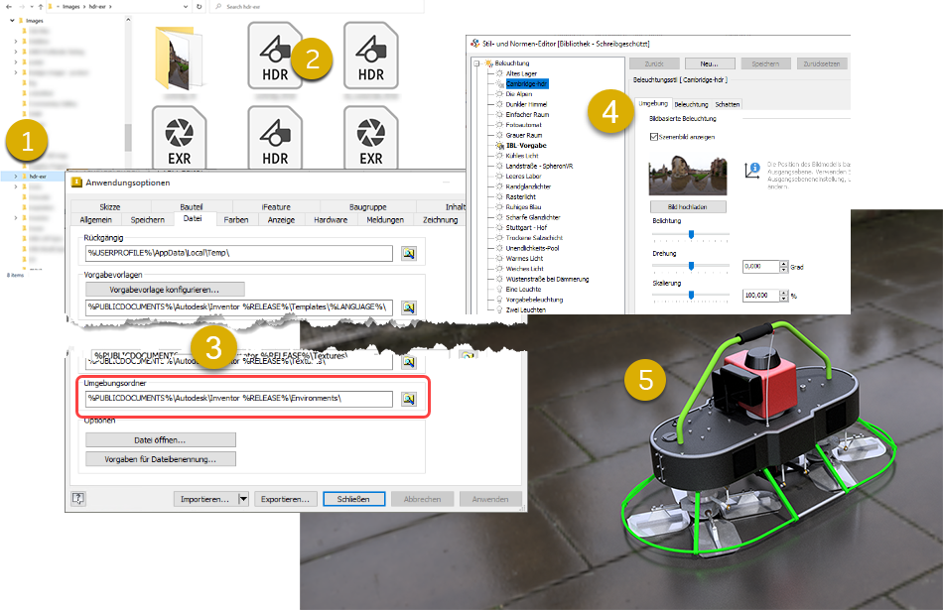Click the Exportieren... button

(x=285, y=499)
